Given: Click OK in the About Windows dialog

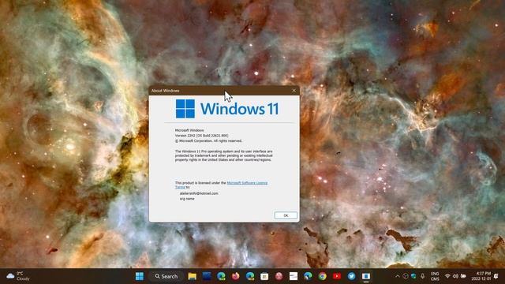Looking at the screenshot, I should 286,215.
